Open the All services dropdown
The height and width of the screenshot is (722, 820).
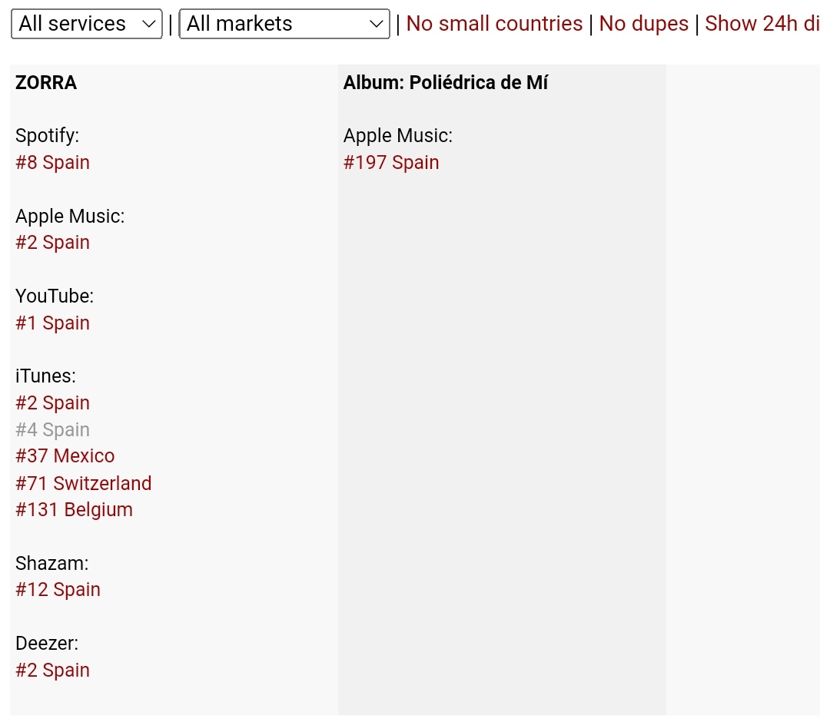tap(86, 24)
